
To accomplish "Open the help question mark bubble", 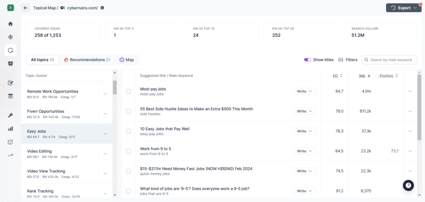I will click(x=408, y=185).
